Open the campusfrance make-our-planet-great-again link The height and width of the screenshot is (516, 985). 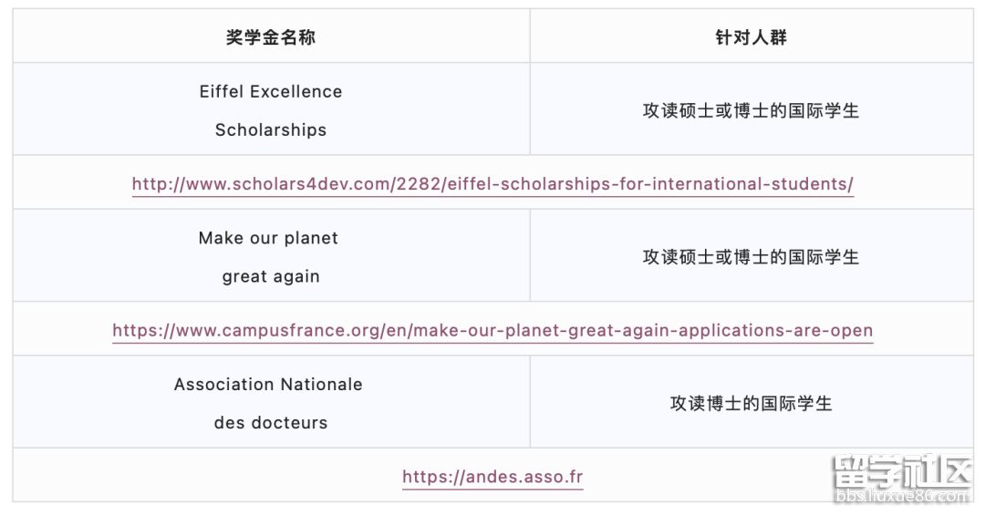pos(493,330)
